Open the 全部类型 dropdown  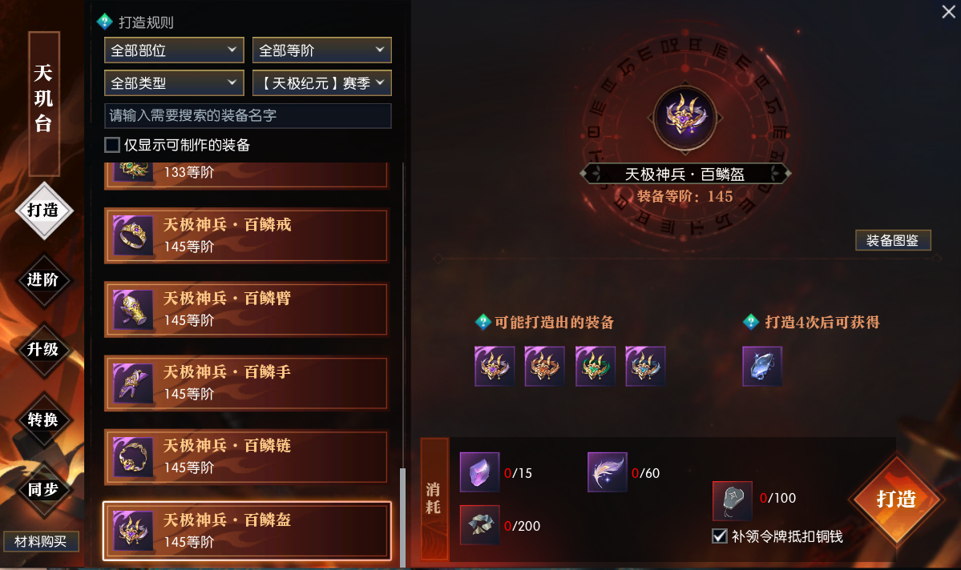point(174,82)
